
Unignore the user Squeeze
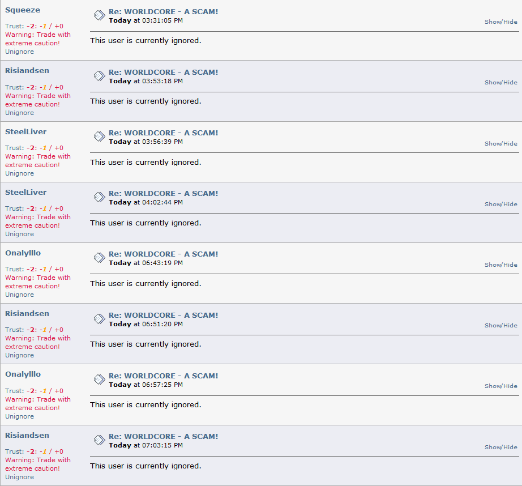19,52
